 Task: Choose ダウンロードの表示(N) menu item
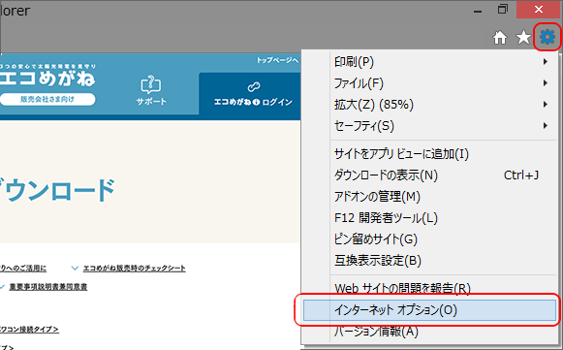(x=430, y=175)
